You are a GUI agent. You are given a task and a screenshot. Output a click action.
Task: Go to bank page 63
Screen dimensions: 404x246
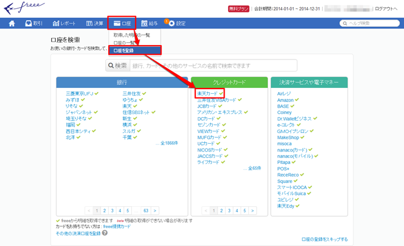[x=146, y=211]
